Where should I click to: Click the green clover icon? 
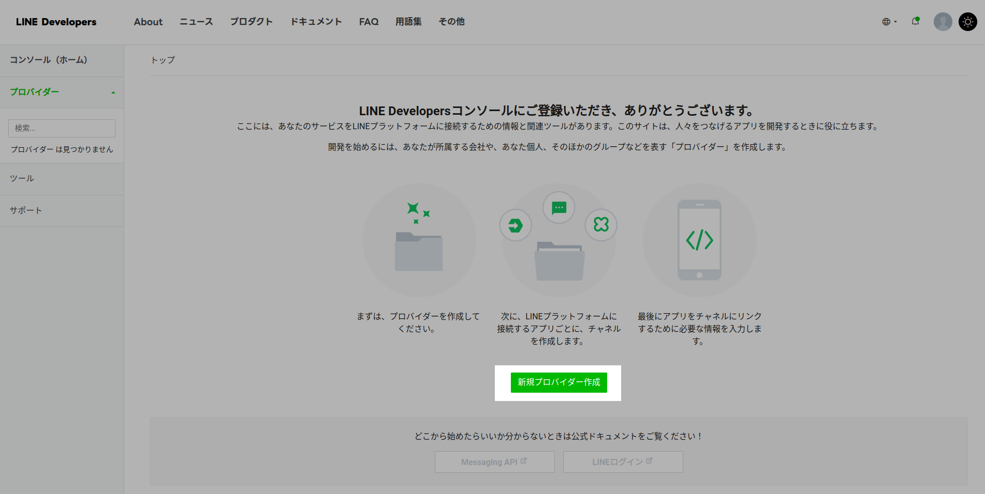601,225
